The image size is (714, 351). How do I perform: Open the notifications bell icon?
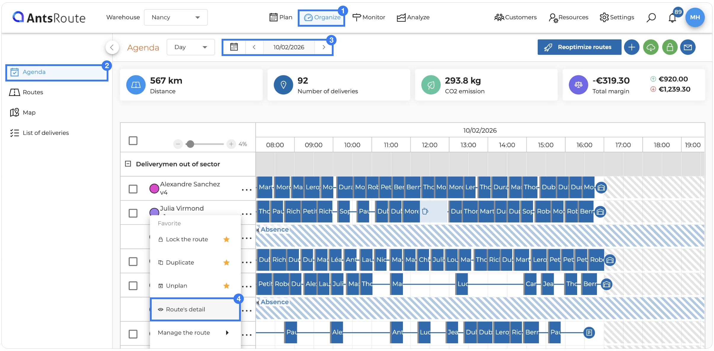point(672,18)
